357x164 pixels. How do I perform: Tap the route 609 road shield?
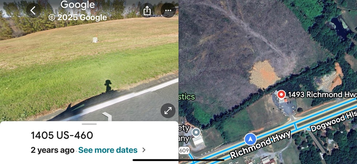184,150
